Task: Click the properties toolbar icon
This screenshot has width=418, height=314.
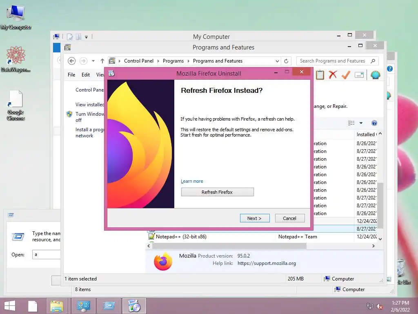Action: coord(359,75)
